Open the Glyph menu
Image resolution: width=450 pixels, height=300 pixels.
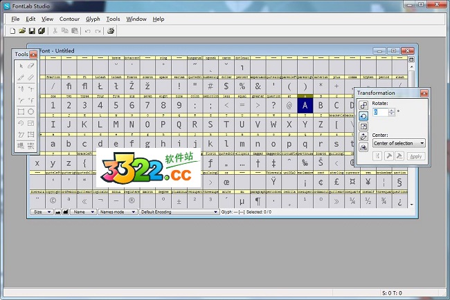[x=93, y=19]
